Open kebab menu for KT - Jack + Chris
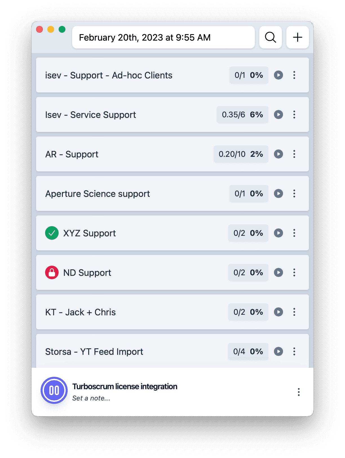Viewport: 345px width, 458px height. pyautogui.click(x=294, y=312)
